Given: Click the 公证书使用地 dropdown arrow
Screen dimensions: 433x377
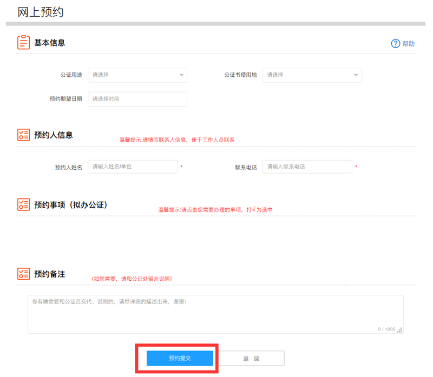Looking at the screenshot, I should click(x=356, y=75).
